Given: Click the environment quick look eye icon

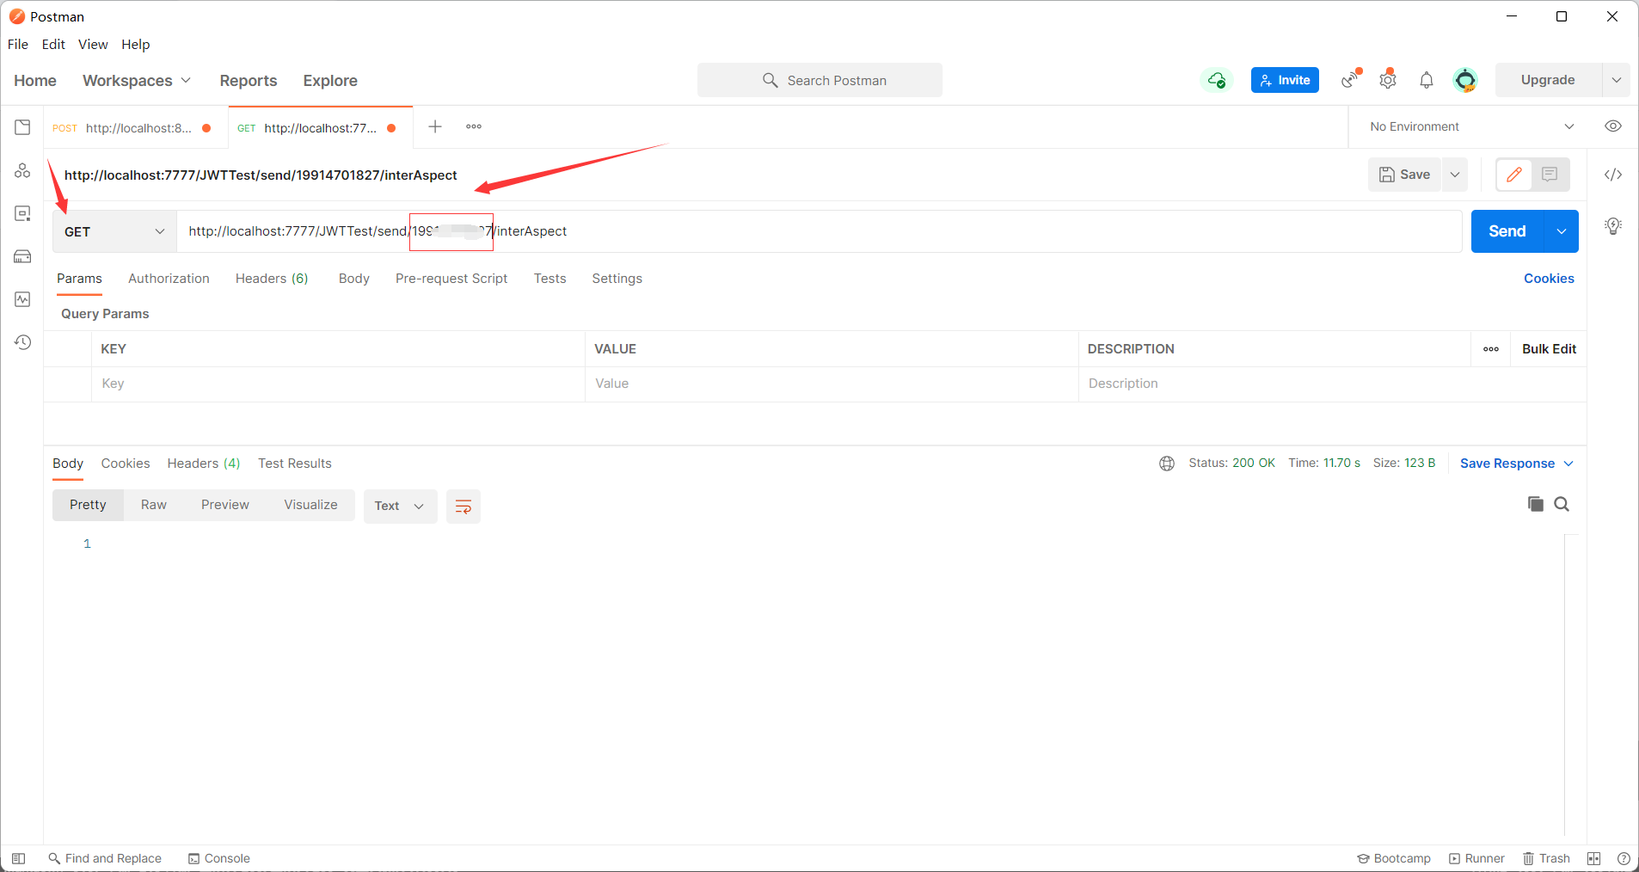Looking at the screenshot, I should point(1613,126).
